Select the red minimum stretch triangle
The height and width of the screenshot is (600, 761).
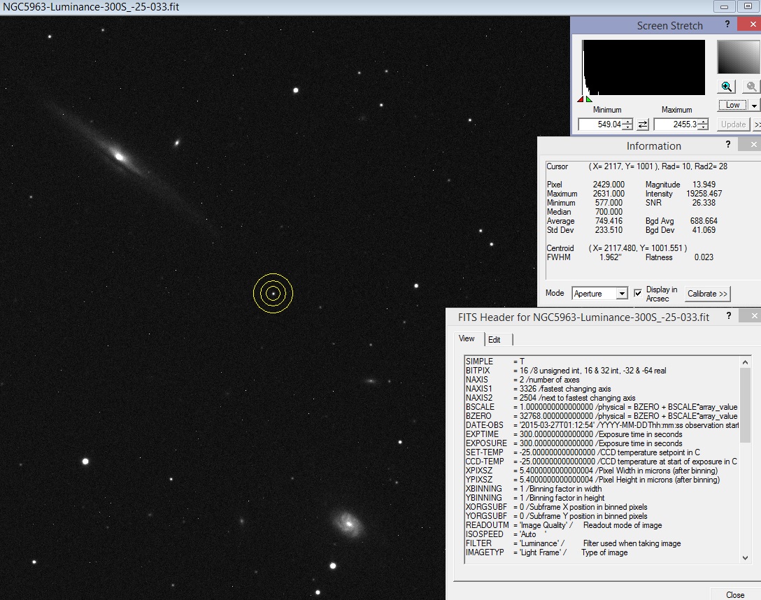(x=581, y=99)
